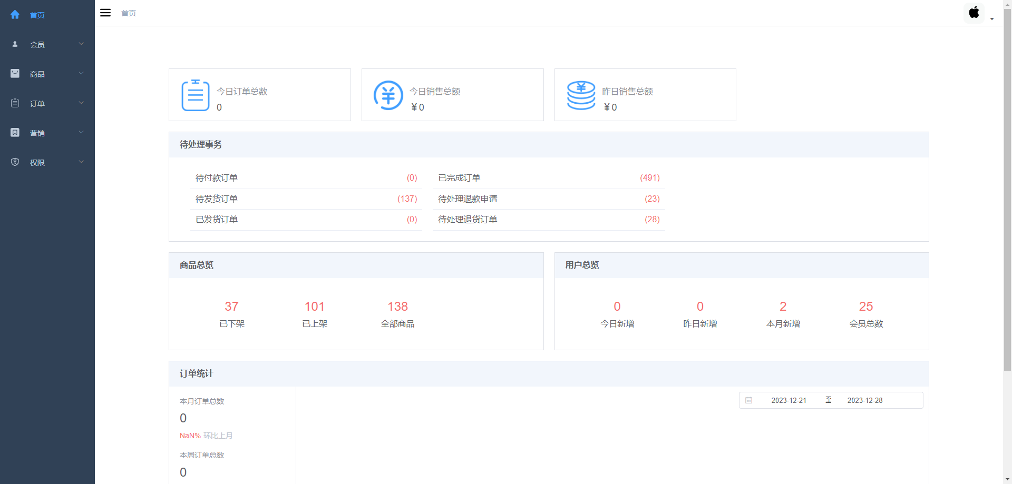The height and width of the screenshot is (484, 1012).
Task: Expand the 权限 menu chevron
Action: tap(81, 162)
